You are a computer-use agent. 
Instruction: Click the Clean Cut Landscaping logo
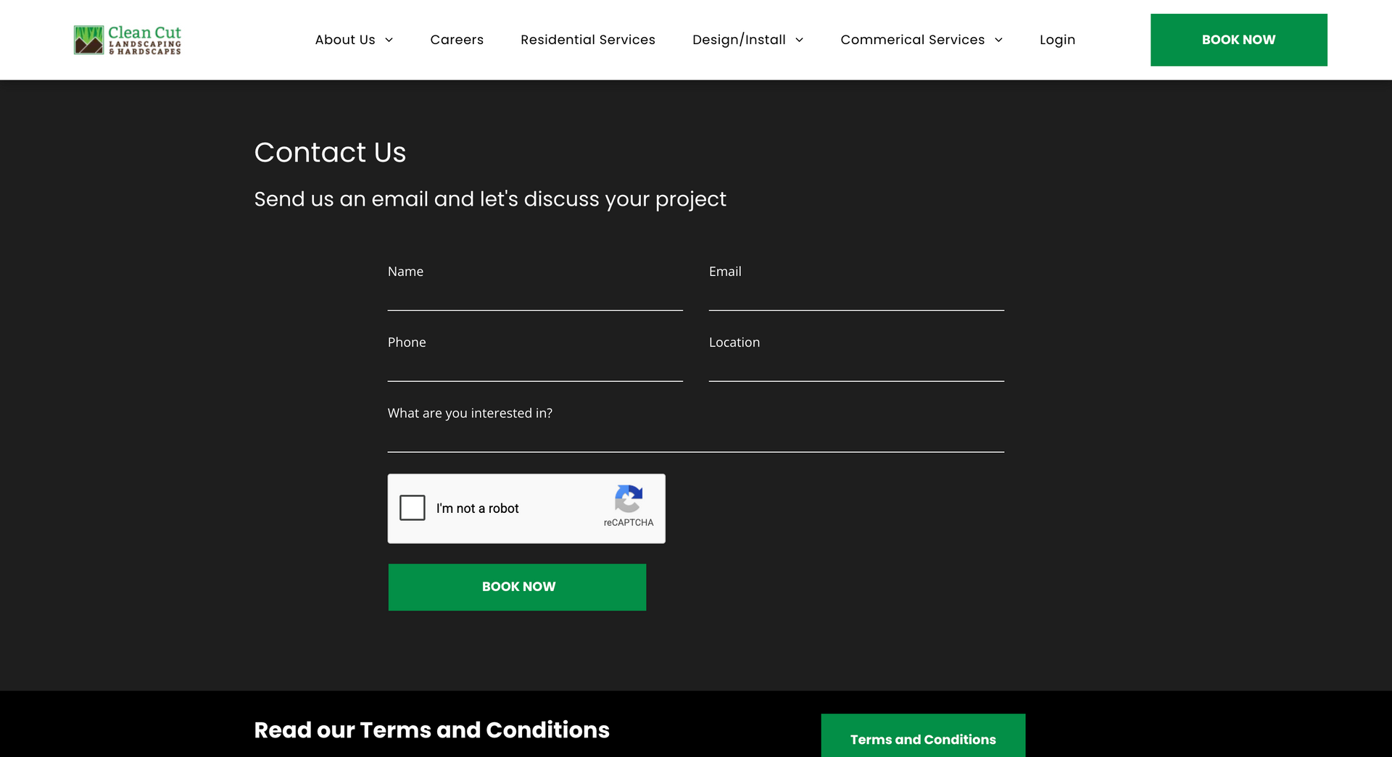click(128, 40)
